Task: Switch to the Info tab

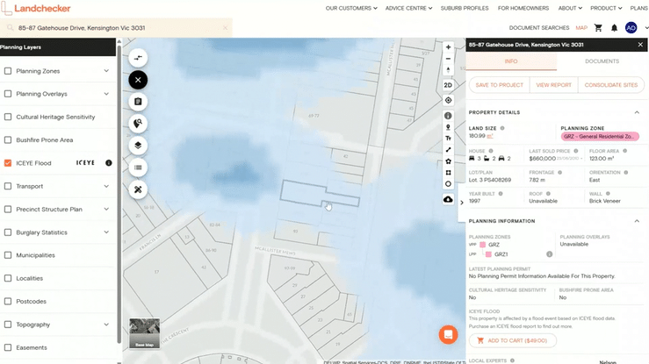Action: coord(511,61)
